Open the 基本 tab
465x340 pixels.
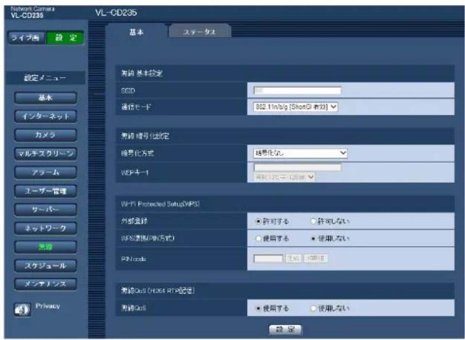click(x=137, y=32)
